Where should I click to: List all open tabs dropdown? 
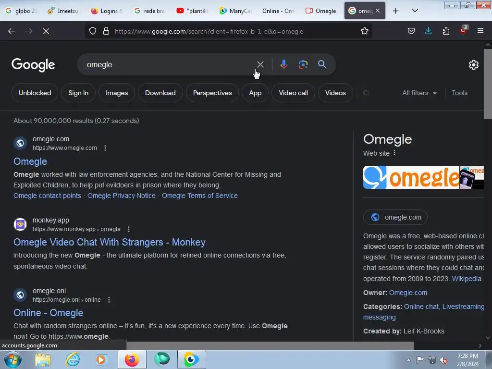click(415, 11)
